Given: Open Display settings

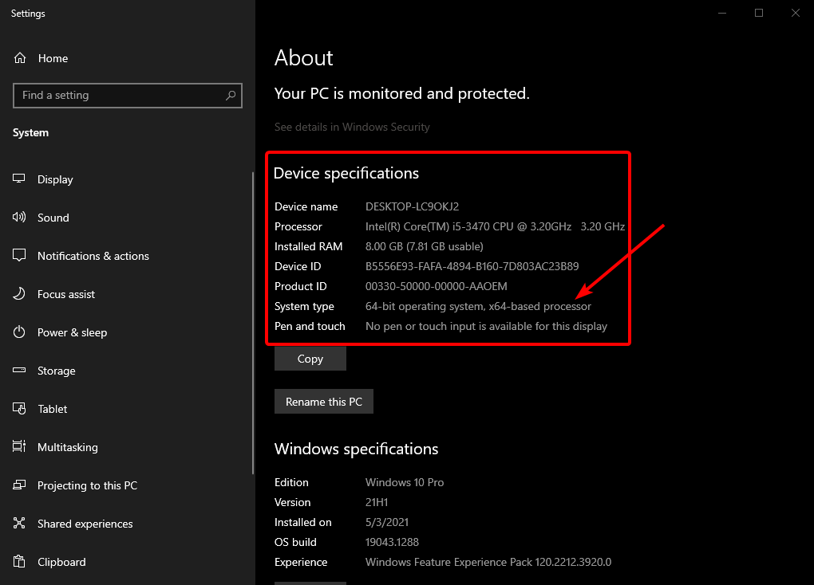Looking at the screenshot, I should pos(126,179).
